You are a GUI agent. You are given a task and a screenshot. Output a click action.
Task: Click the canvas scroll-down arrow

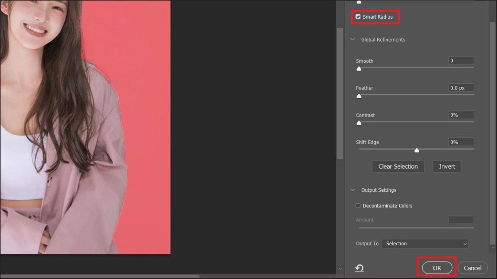pos(340,269)
